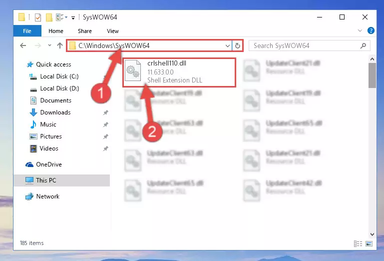
Task: Expand the ribbon with the chevron
Action: tap(360, 30)
